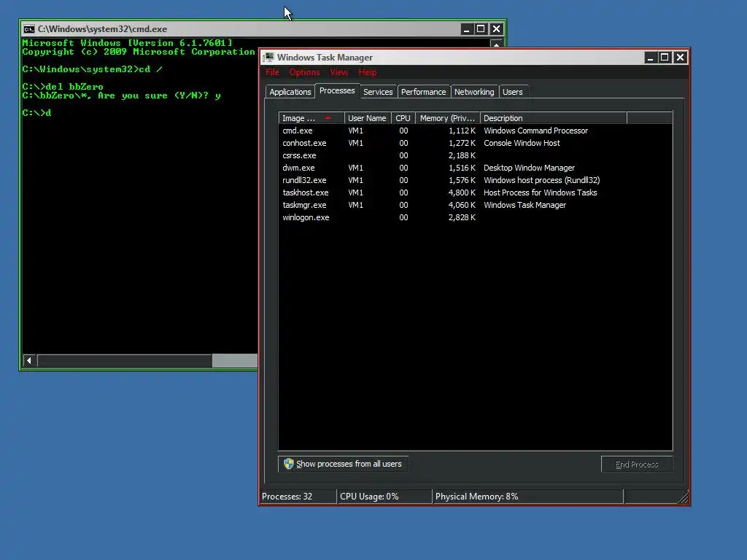This screenshot has height=560, width=747.
Task: Maximize the cmd.exe window
Action: [x=481, y=29]
